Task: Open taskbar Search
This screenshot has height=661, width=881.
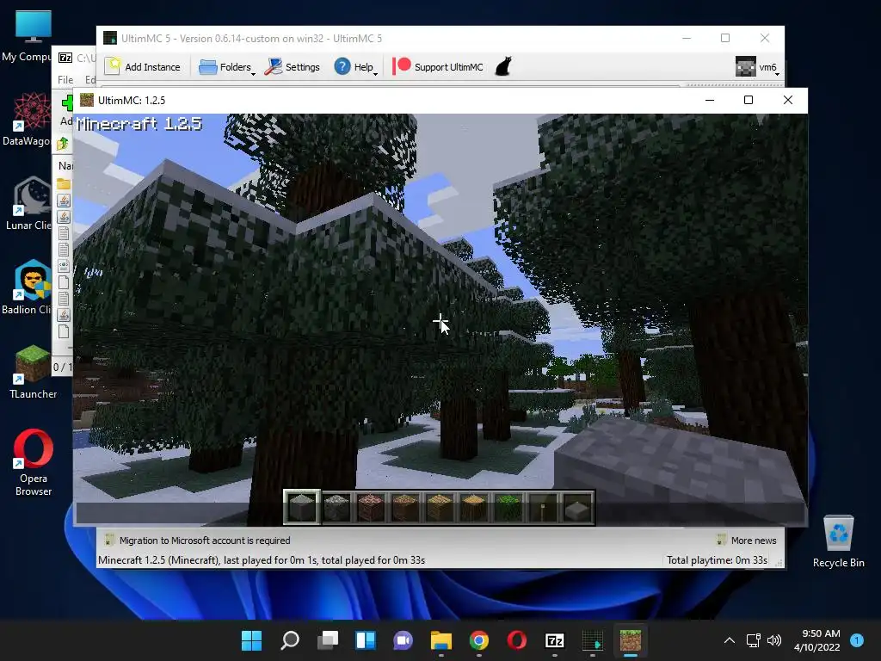Action: (x=290, y=640)
